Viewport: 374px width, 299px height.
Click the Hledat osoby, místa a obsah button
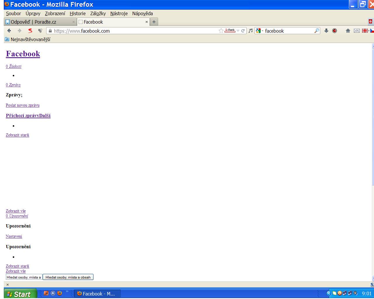(x=68, y=277)
